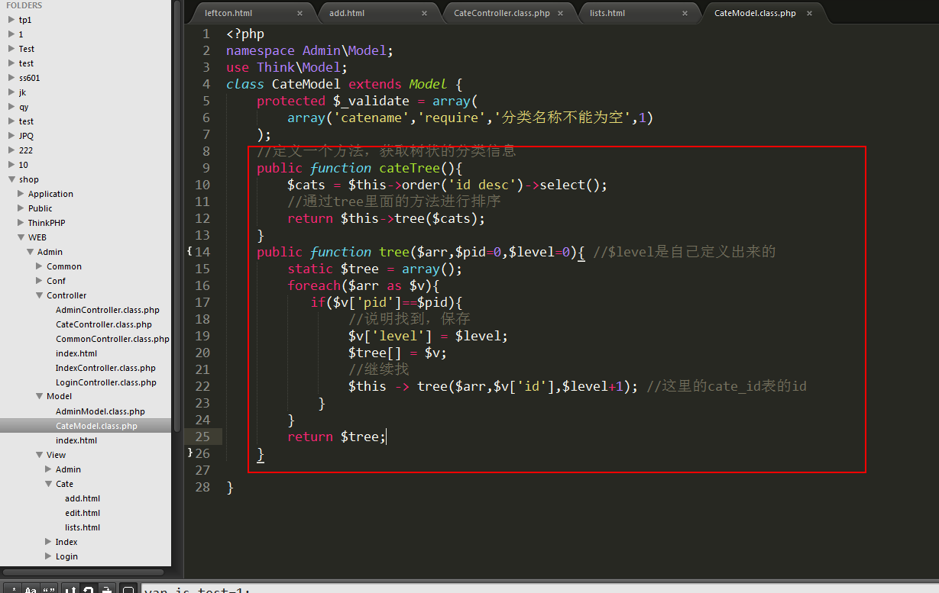Click in the find input field
The image size is (939, 593).
pyautogui.click(x=539, y=588)
